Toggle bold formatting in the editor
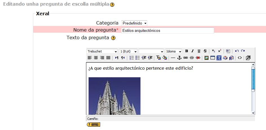Screen dimensions: 266x130 click(186, 51)
